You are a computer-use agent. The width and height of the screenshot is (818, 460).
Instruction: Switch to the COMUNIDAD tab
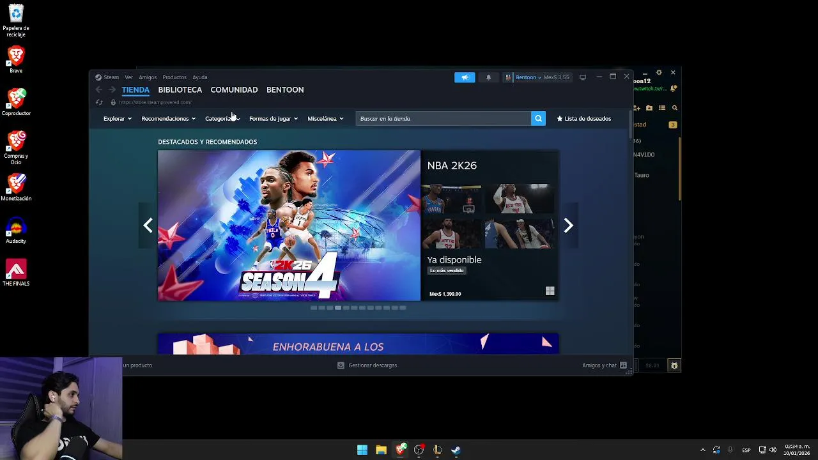[x=234, y=90]
